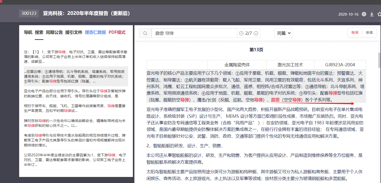Switch font to 雅黑
The height and width of the screenshot is (183, 381).
pos(355,33)
